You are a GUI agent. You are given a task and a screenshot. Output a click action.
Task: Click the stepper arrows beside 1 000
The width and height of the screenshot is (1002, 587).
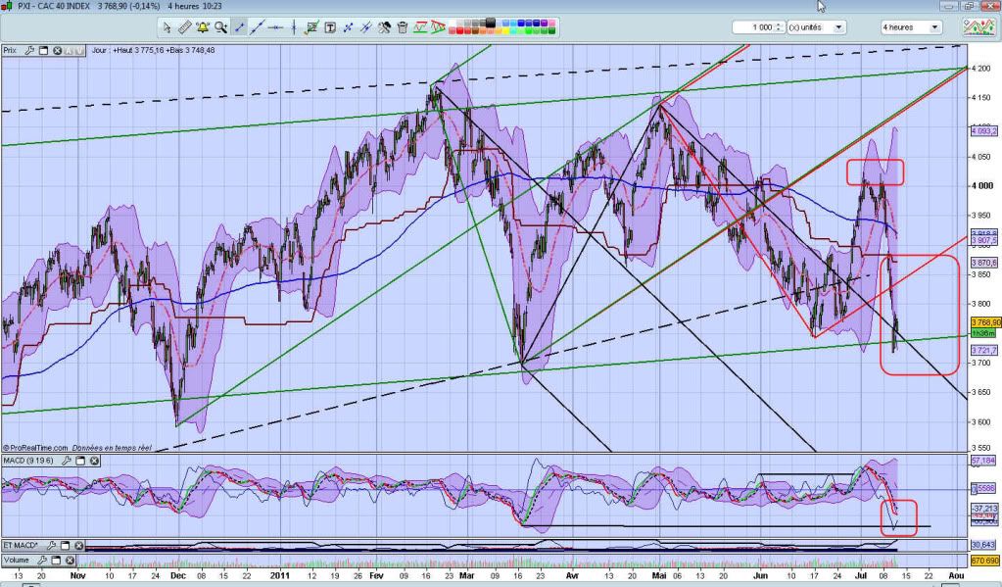779,27
